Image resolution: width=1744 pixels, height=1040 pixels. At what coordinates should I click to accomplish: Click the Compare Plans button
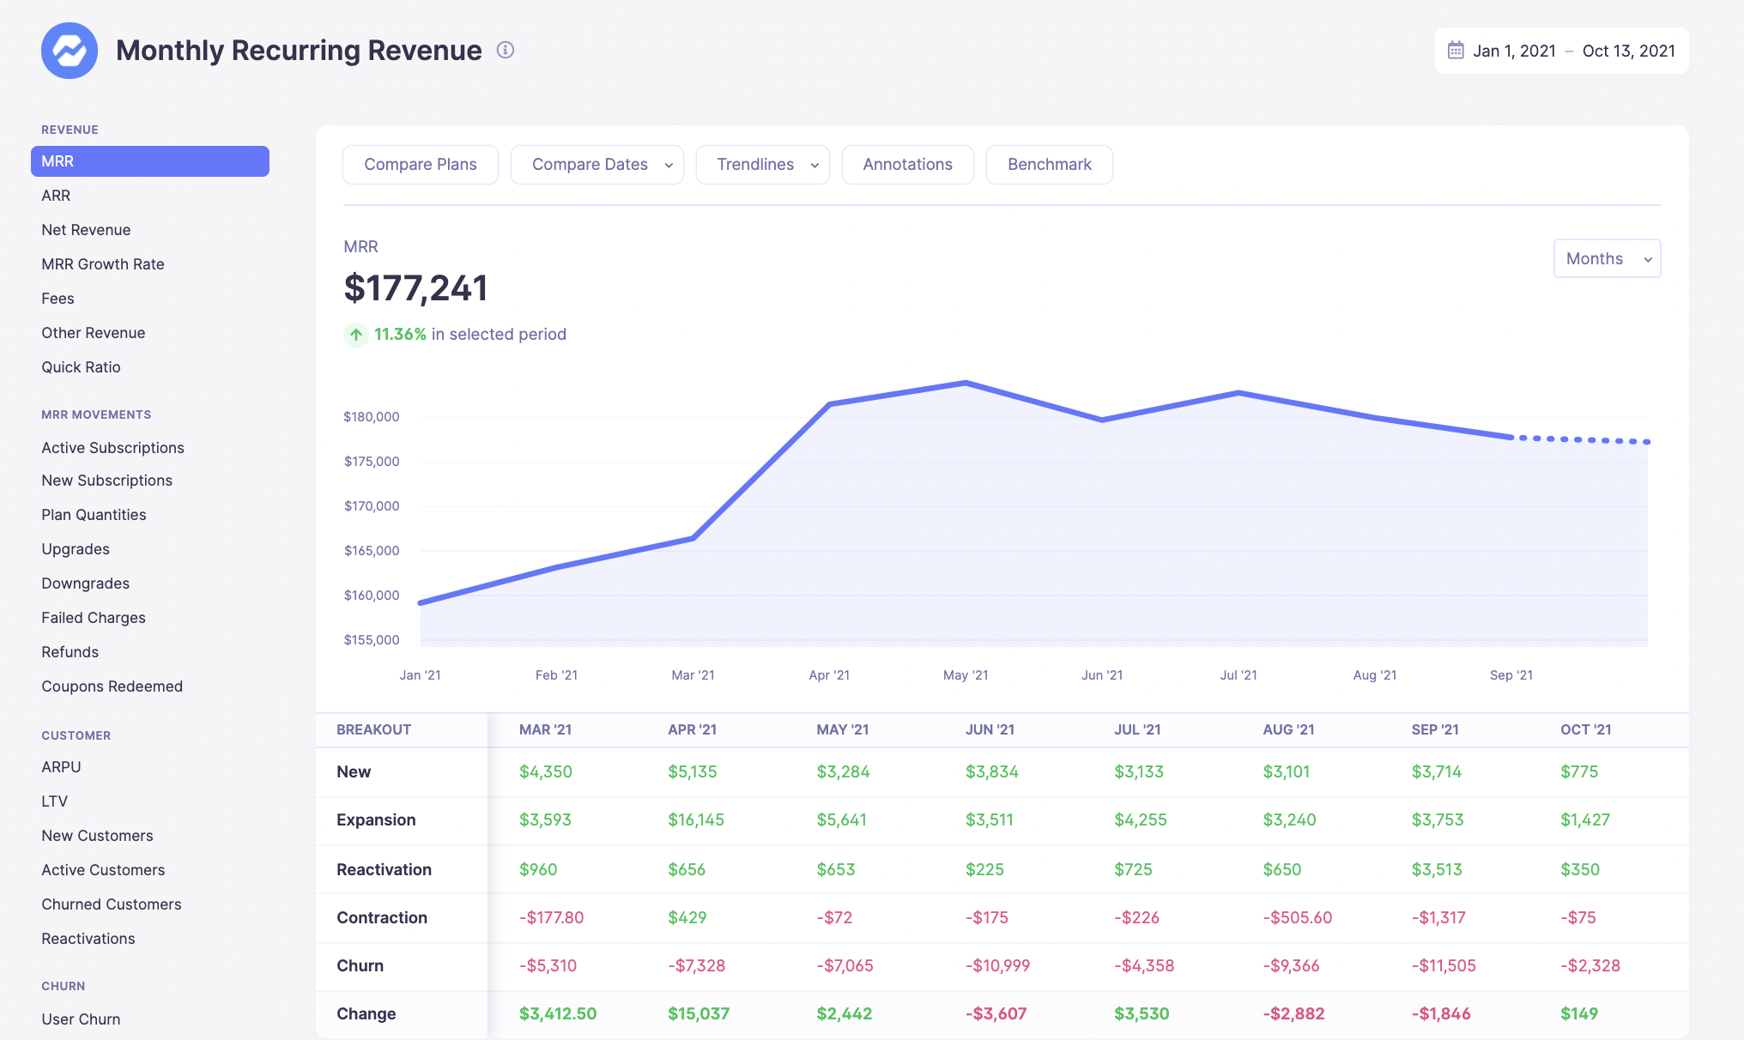[421, 165]
